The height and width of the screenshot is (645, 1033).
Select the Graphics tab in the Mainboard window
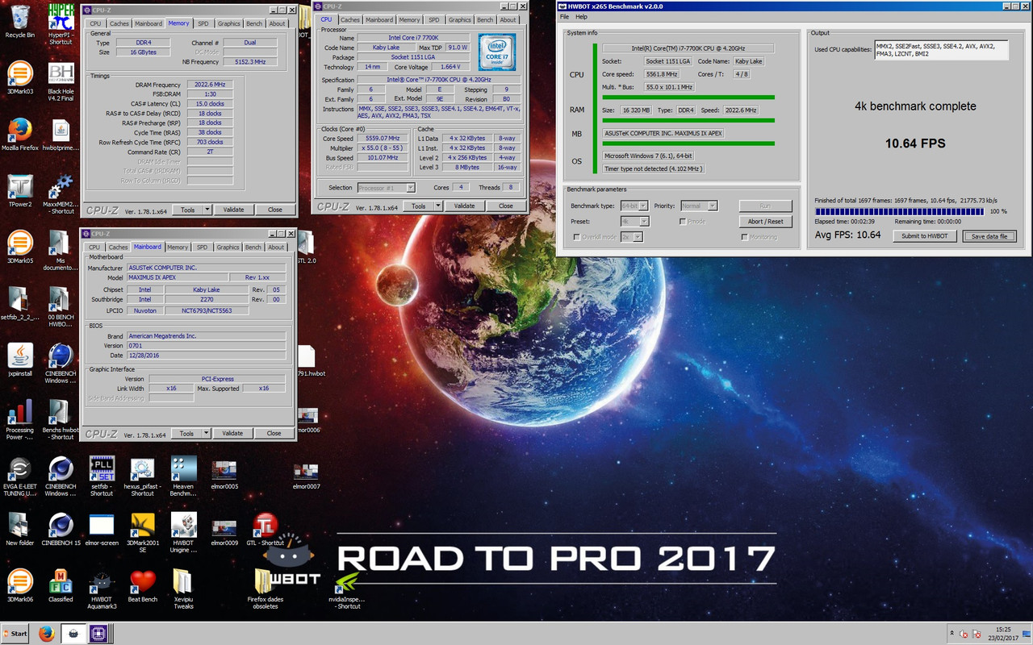(x=228, y=248)
